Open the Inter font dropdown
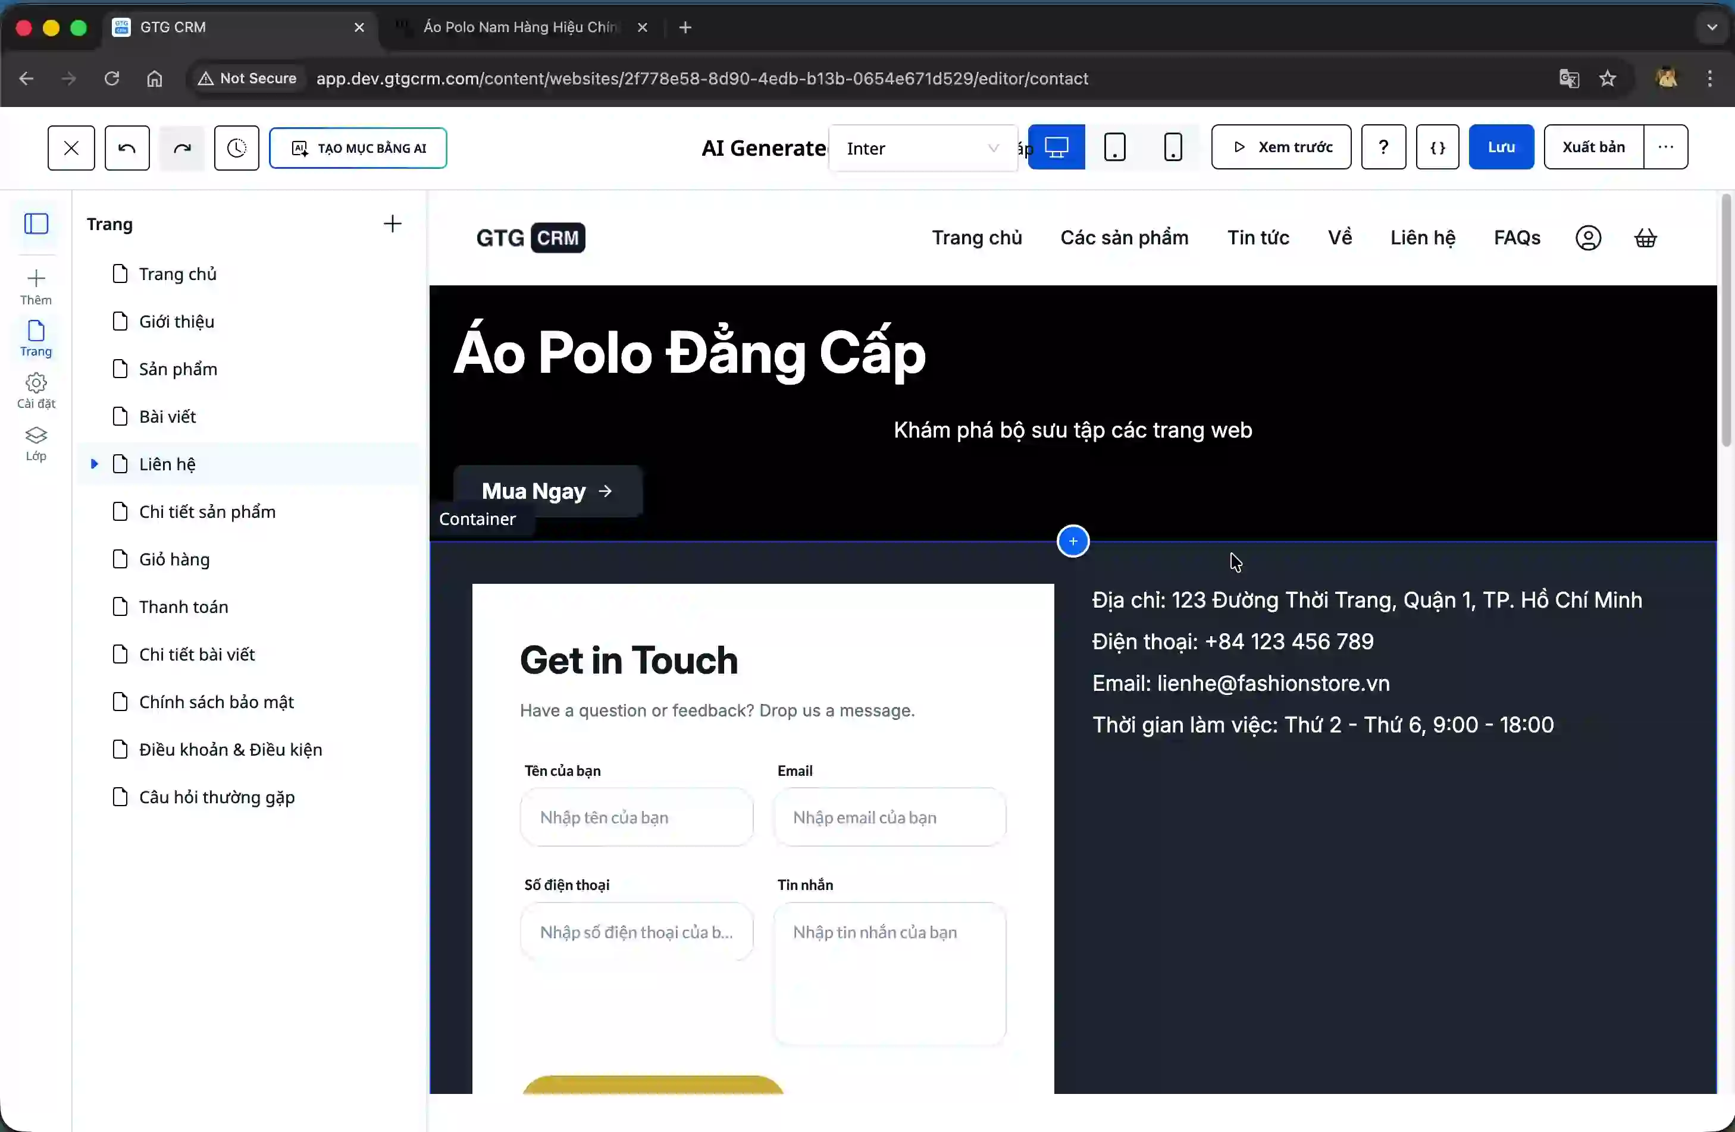The height and width of the screenshot is (1132, 1735). click(923, 148)
